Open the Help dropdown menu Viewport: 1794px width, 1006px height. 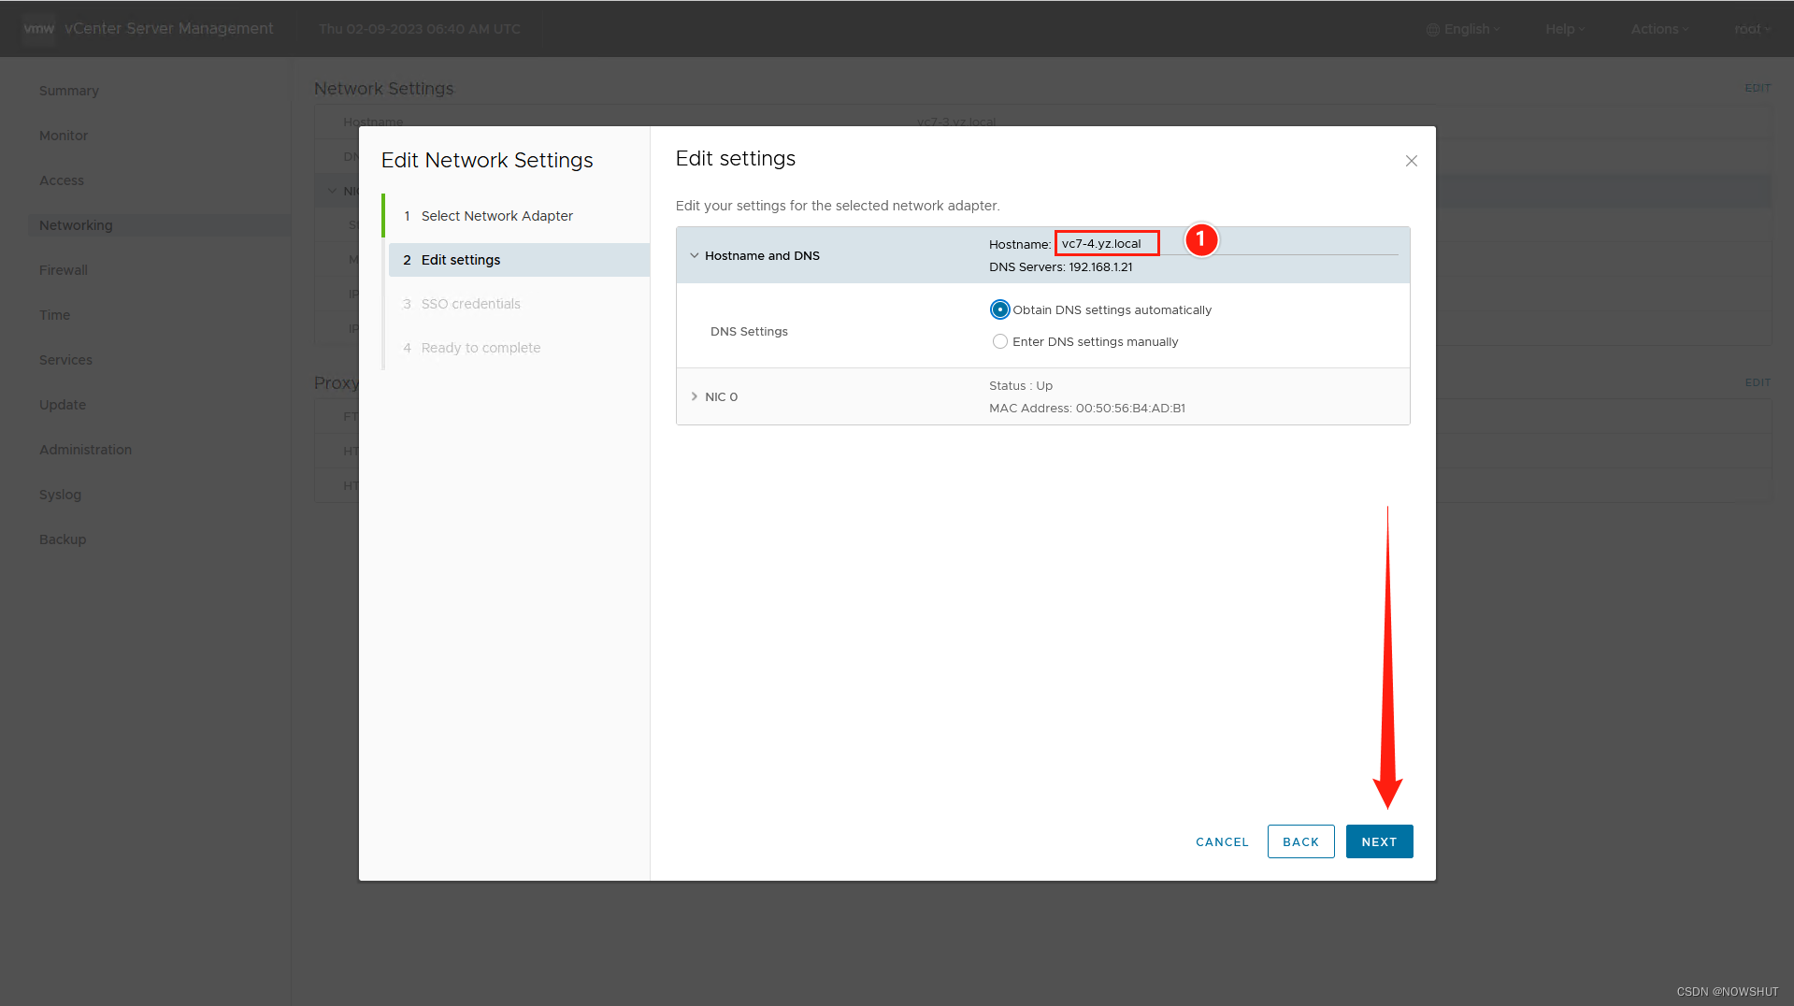1565,29
